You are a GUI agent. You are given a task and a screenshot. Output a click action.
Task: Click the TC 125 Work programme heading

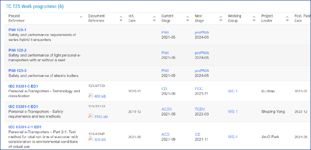point(35,6)
